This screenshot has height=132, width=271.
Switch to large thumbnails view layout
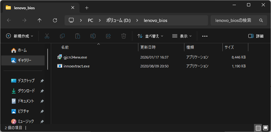pyautogui.click(x=265, y=128)
